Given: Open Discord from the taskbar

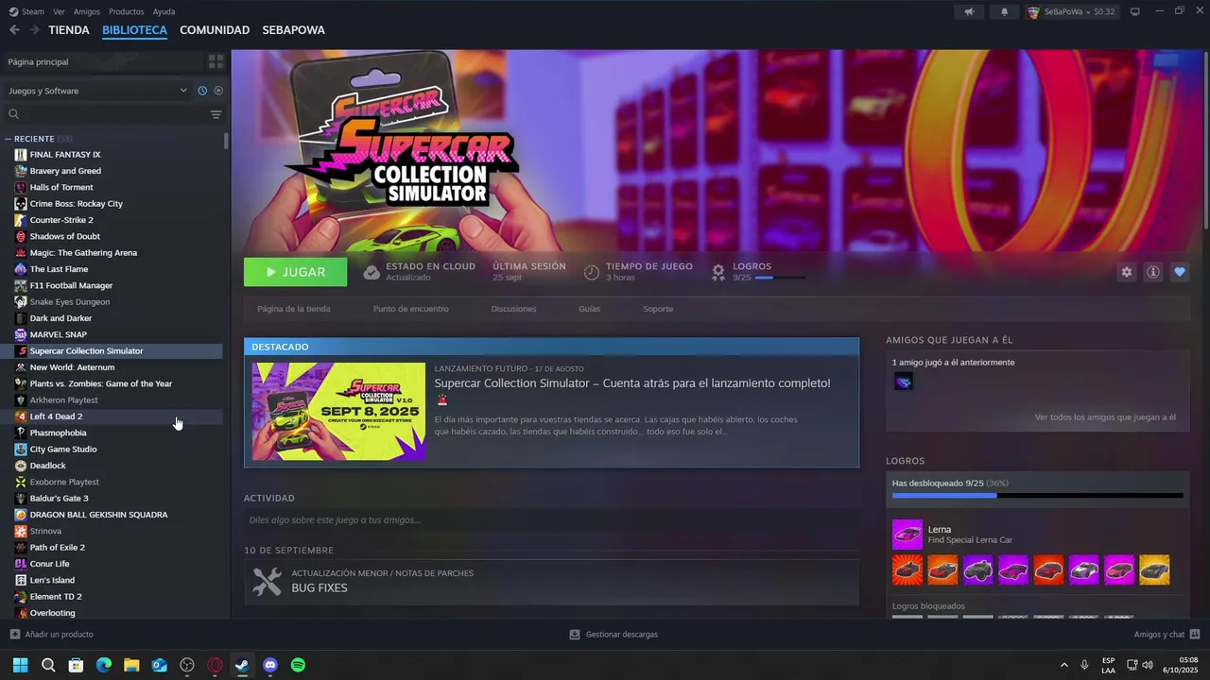Looking at the screenshot, I should pyautogui.click(x=270, y=665).
